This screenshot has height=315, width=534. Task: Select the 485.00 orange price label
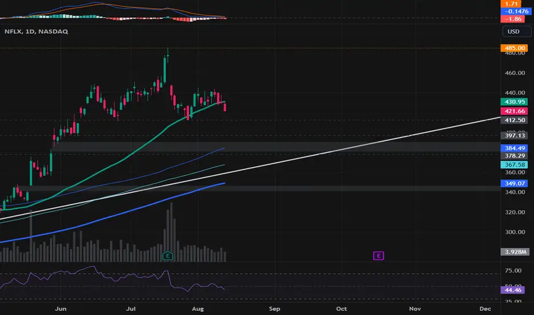(515, 48)
